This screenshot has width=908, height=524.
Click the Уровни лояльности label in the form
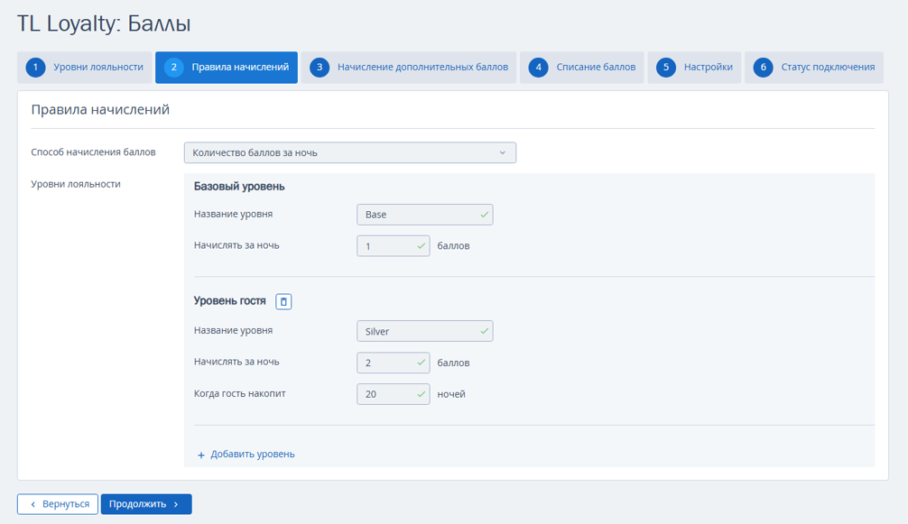tap(76, 184)
